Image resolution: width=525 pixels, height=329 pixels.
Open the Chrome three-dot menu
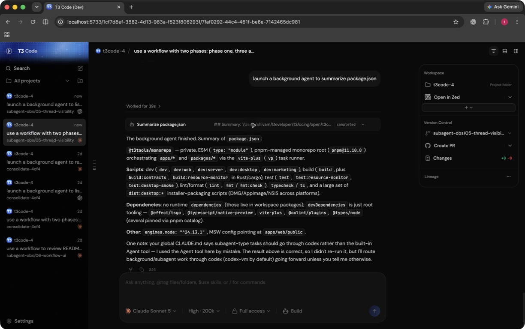point(517,22)
